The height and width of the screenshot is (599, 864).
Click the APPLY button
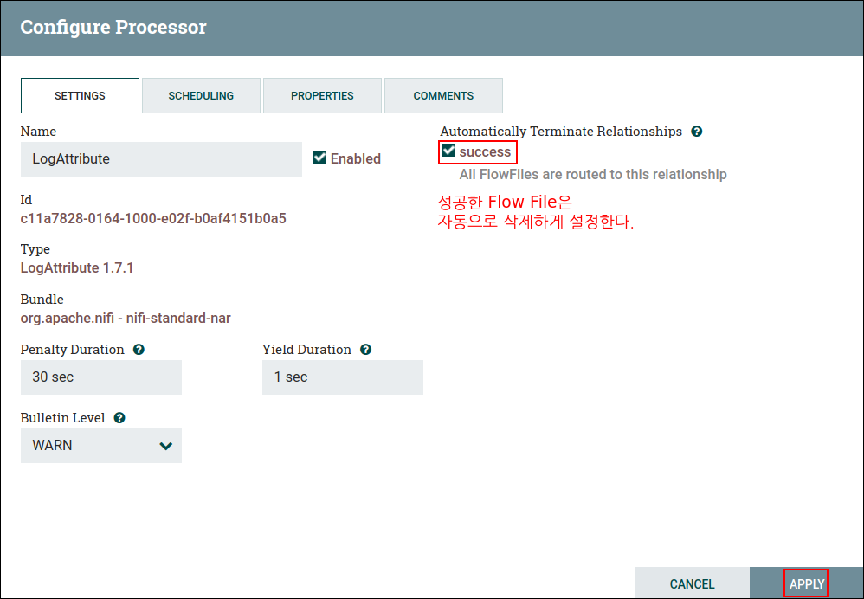pos(807,583)
